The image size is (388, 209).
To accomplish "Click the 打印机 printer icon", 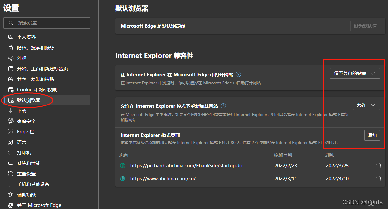I will click(11, 153).
